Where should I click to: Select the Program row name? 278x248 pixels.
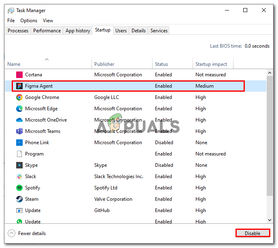click(34, 154)
